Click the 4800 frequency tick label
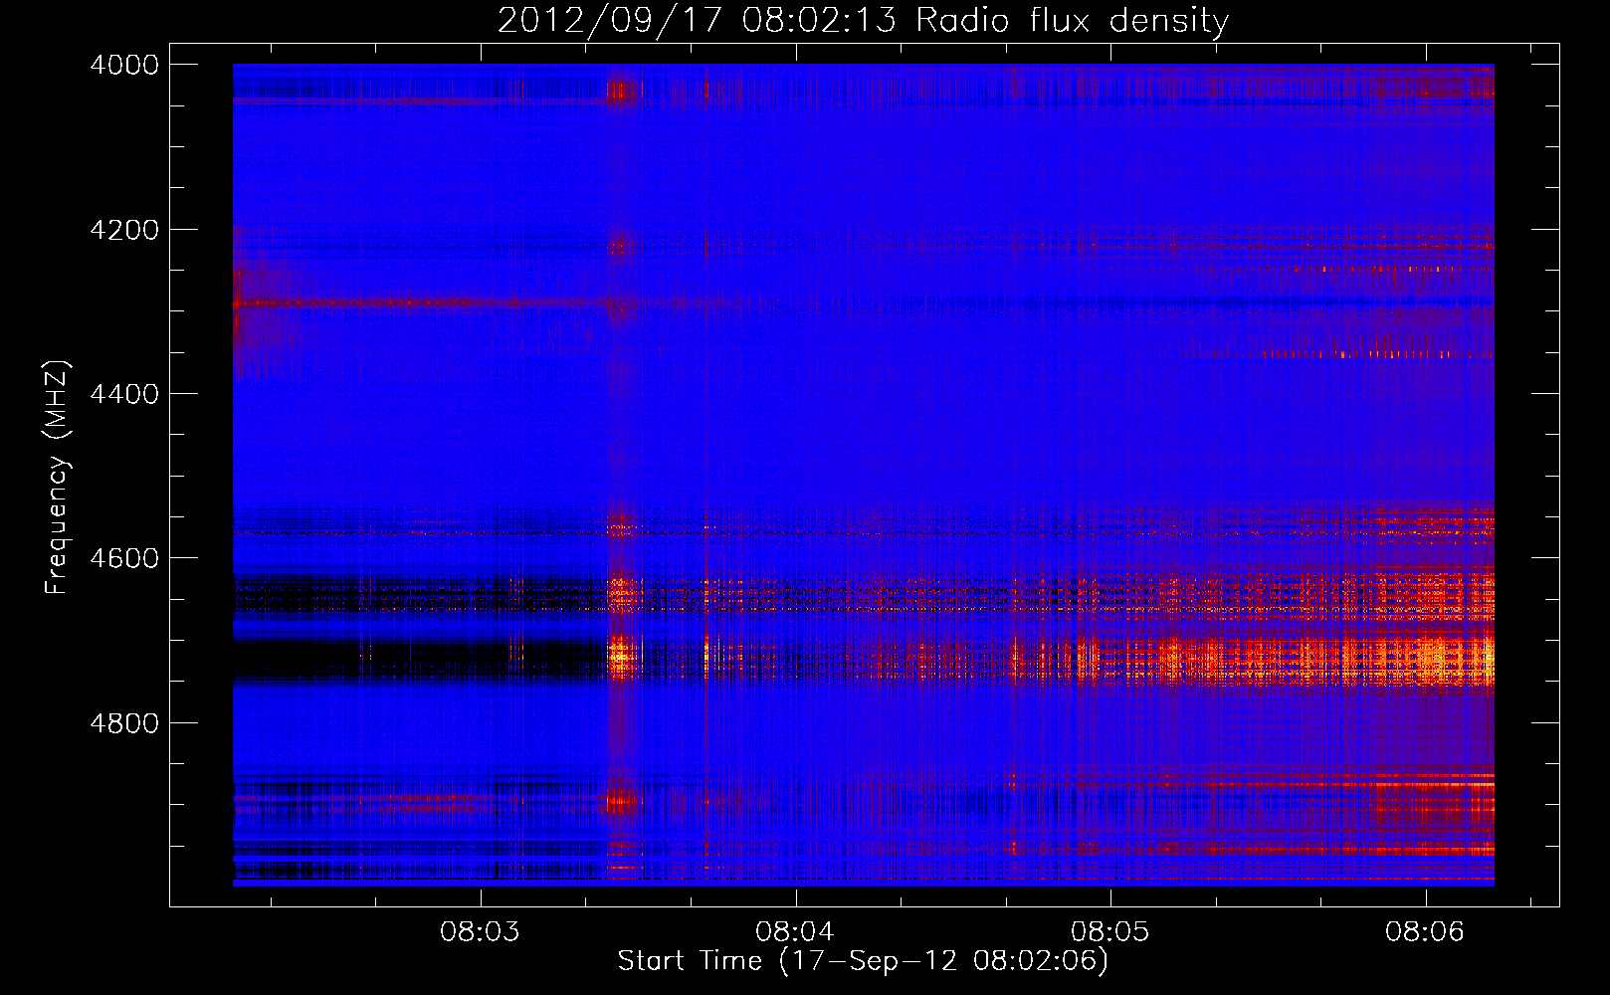 click(x=124, y=723)
